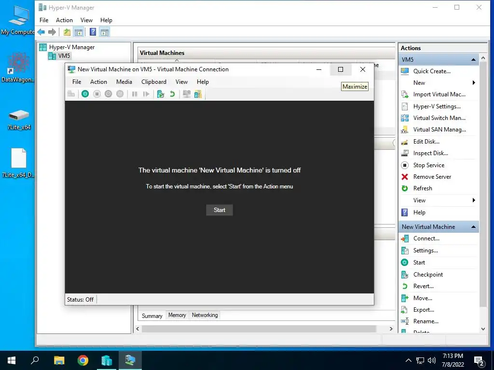The image size is (494, 370).
Task: Click the Save state icon in VM Connection toolbar
Action: click(x=120, y=94)
